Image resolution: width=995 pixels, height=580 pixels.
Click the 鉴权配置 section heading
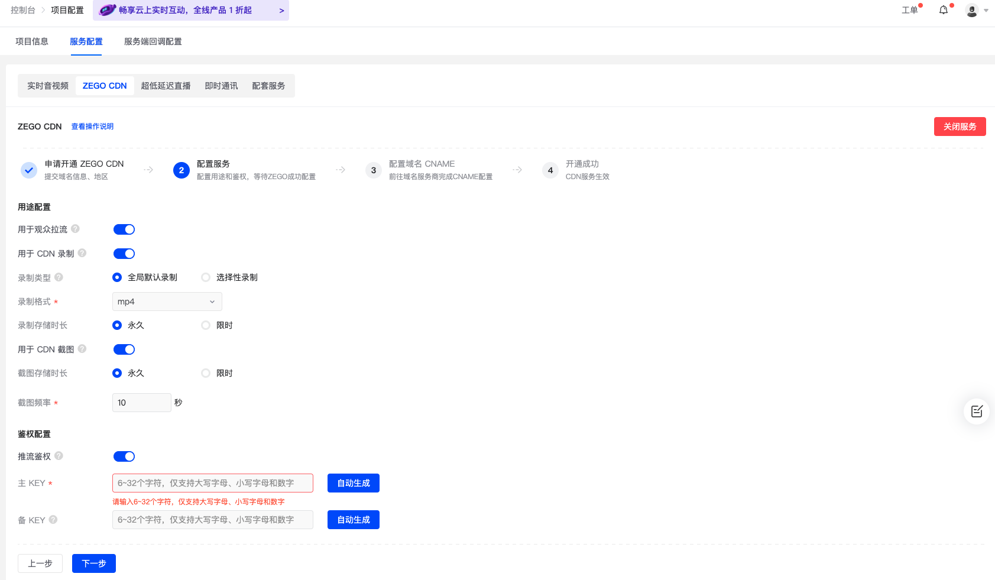(34, 434)
